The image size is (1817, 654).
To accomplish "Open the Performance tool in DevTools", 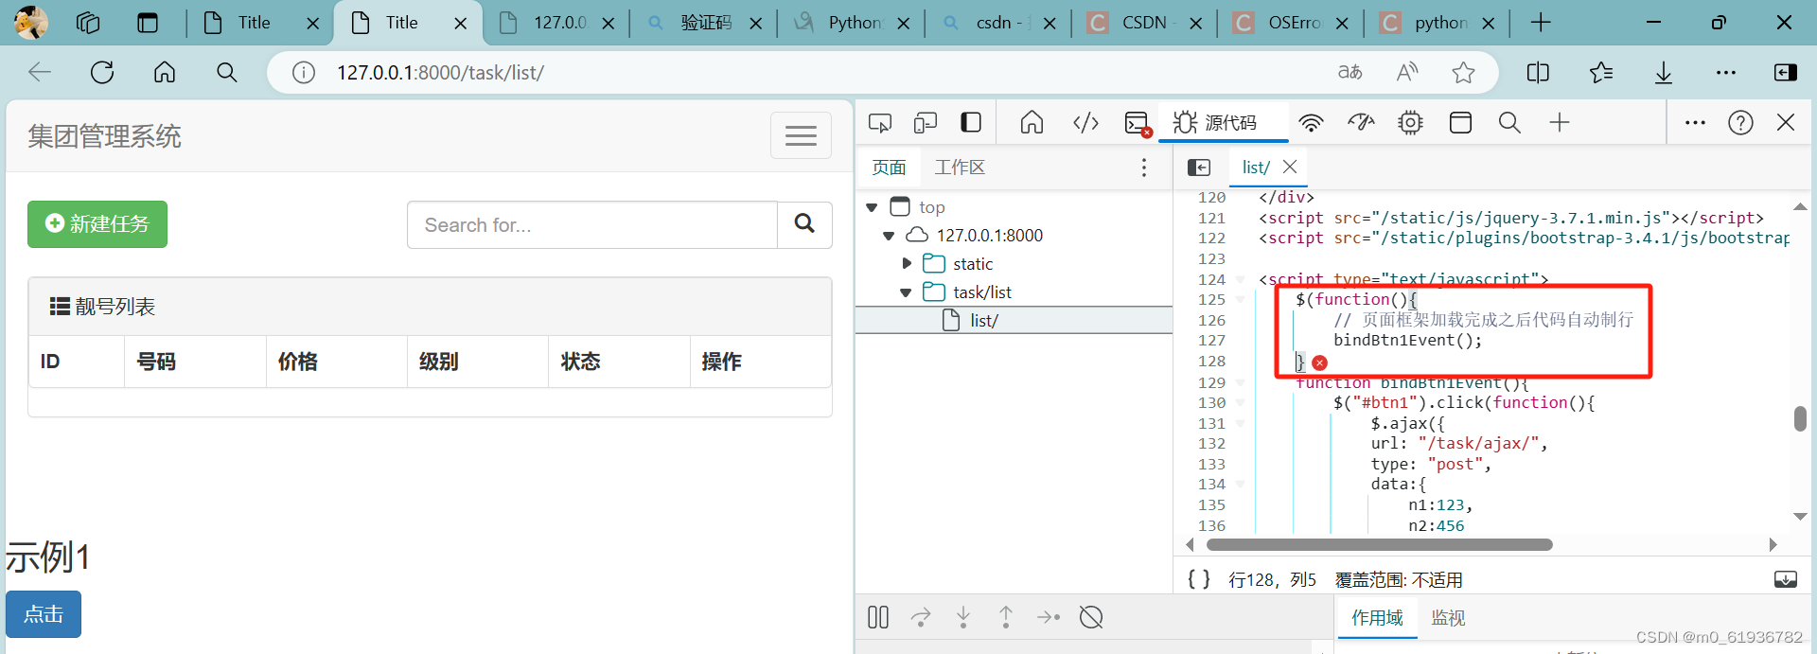I will tap(1361, 122).
